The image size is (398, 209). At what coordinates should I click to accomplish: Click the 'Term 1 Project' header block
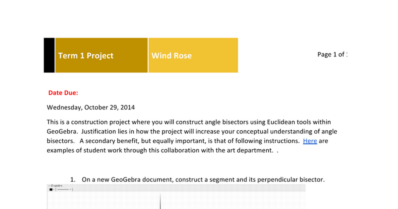tap(101, 55)
